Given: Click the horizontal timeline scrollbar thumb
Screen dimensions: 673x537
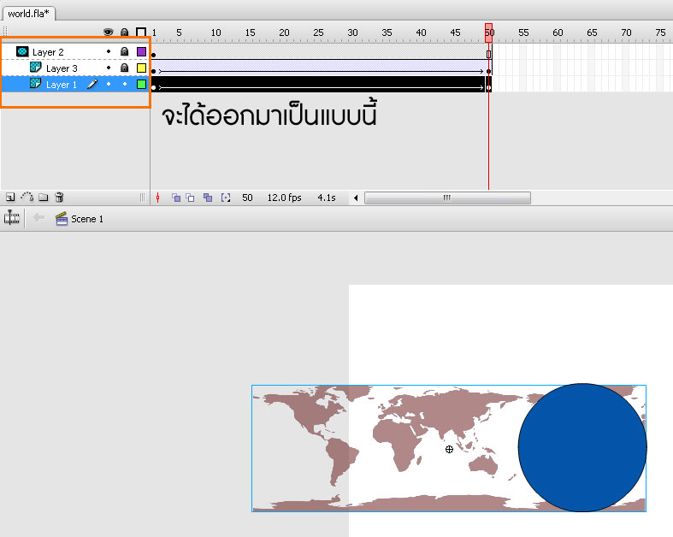Looking at the screenshot, I should pyautogui.click(x=447, y=198).
